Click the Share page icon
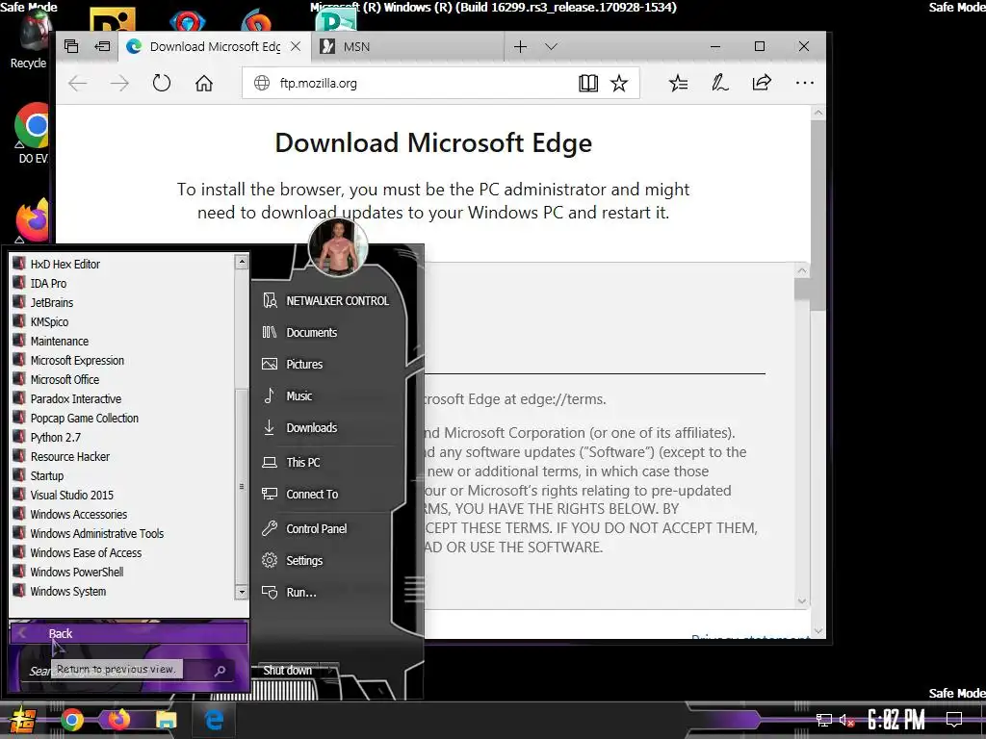Viewport: 986px width, 739px height. tap(762, 83)
